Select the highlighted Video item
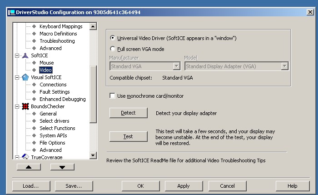The height and width of the screenshot is (195, 318). click(46, 70)
